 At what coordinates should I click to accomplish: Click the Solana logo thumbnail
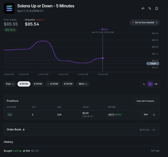[x=9, y=8]
